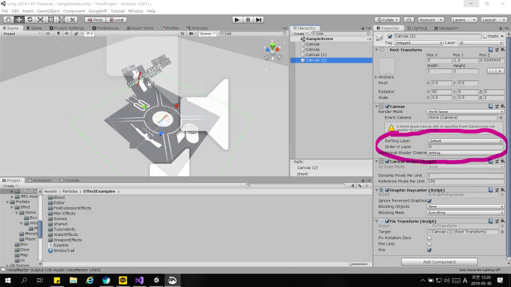Image resolution: width=511 pixels, height=287 pixels.
Task: Switch to the Lighting tab
Action: tap(417, 28)
